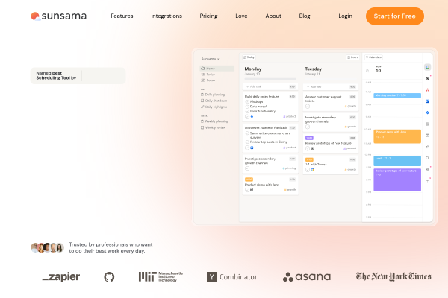The height and width of the screenshot is (298, 448).
Task: Open growth channel tag on Answer customer support card
Action: (x=351, y=106)
